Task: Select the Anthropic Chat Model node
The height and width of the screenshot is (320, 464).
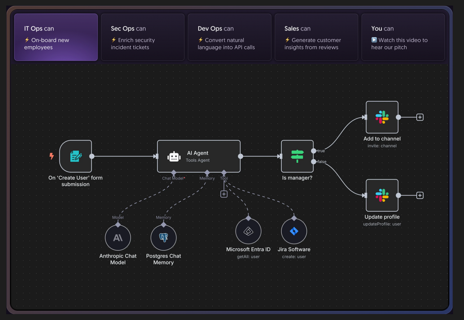Action: tap(118, 238)
